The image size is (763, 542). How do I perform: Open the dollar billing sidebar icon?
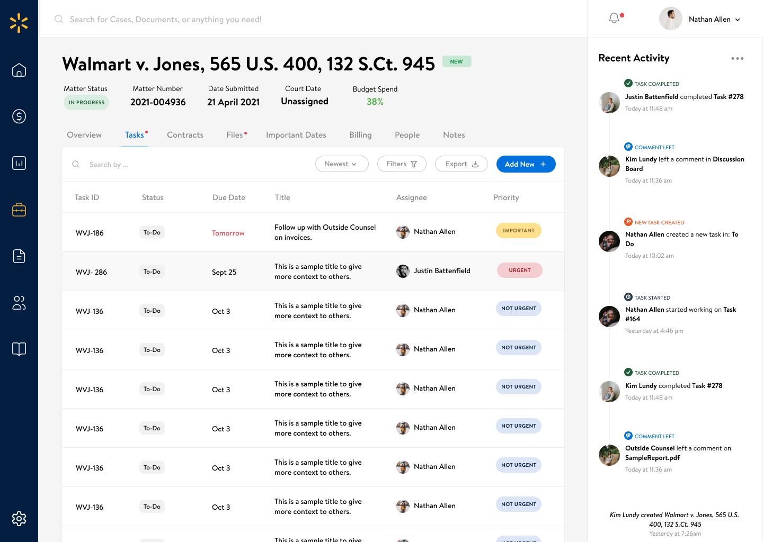[19, 116]
